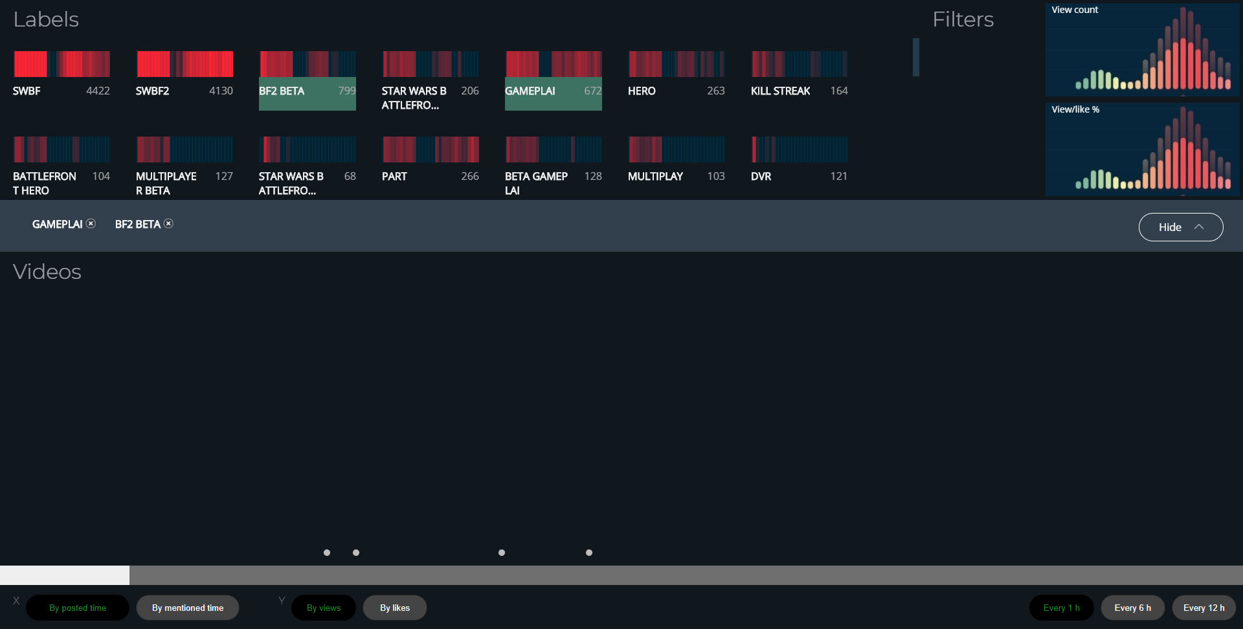Remove the GAMEPLAI filter tag
The width and height of the screenshot is (1243, 629).
91,223
